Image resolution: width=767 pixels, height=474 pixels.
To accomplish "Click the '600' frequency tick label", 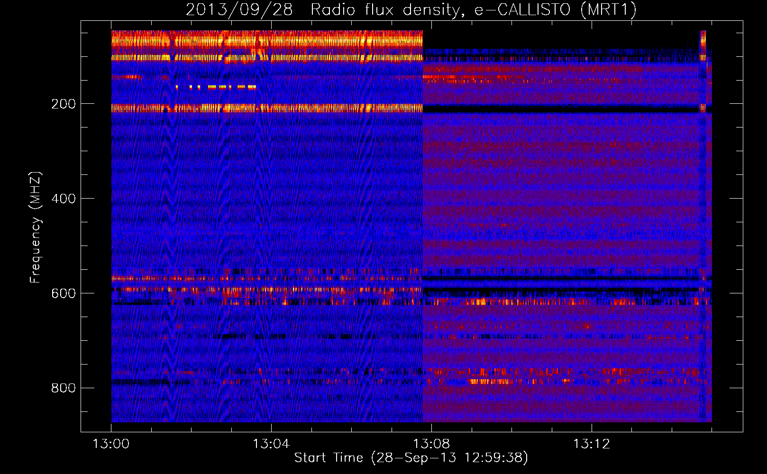I will tap(64, 293).
